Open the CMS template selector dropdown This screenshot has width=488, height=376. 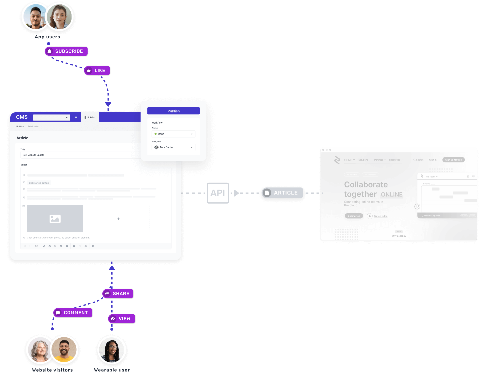click(x=51, y=117)
